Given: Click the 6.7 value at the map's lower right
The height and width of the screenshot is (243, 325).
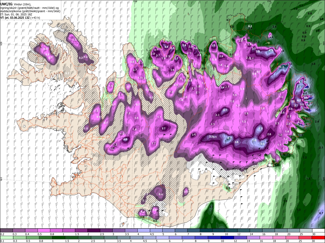Looking at the screenshot, I should (321, 213).
